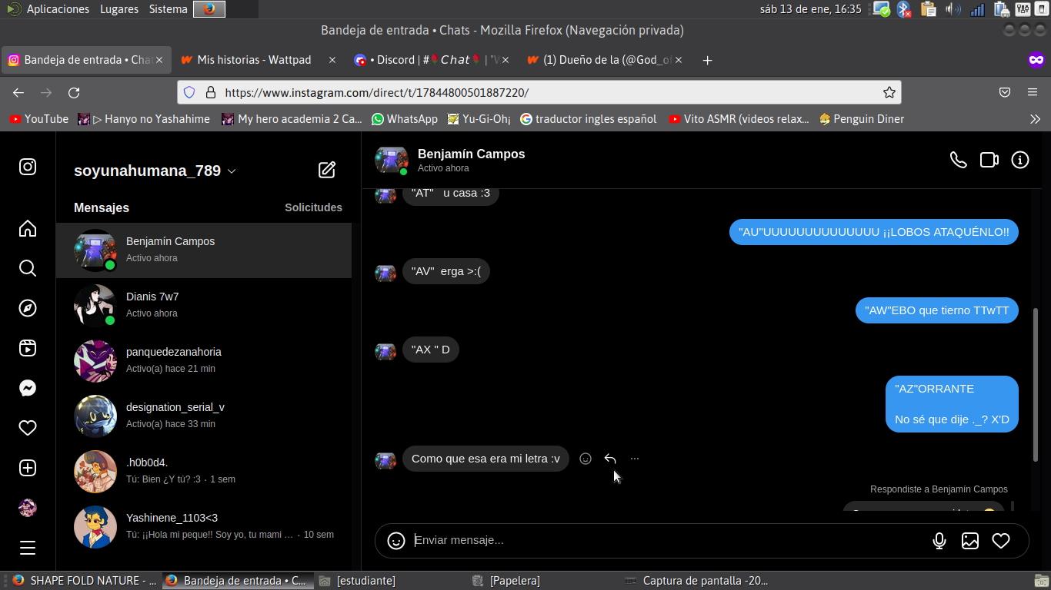This screenshot has width=1051, height=590.
Task: Show more bookmarks with the chevron
Action: click(1035, 119)
